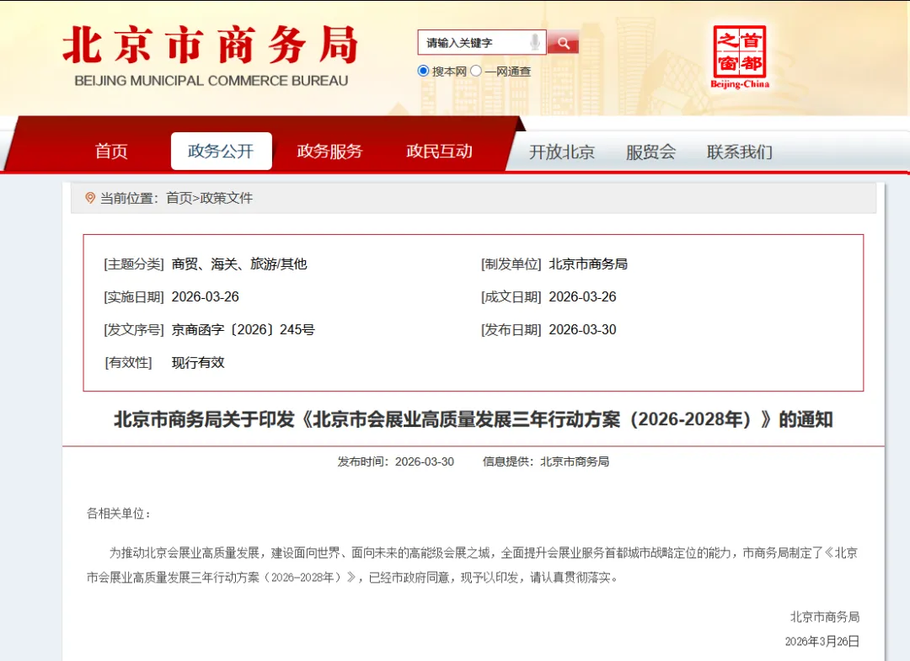
Task: Click the BEIJING MUNICIPAL COMMERCE BUREAU subtitle
Action: tap(211, 81)
